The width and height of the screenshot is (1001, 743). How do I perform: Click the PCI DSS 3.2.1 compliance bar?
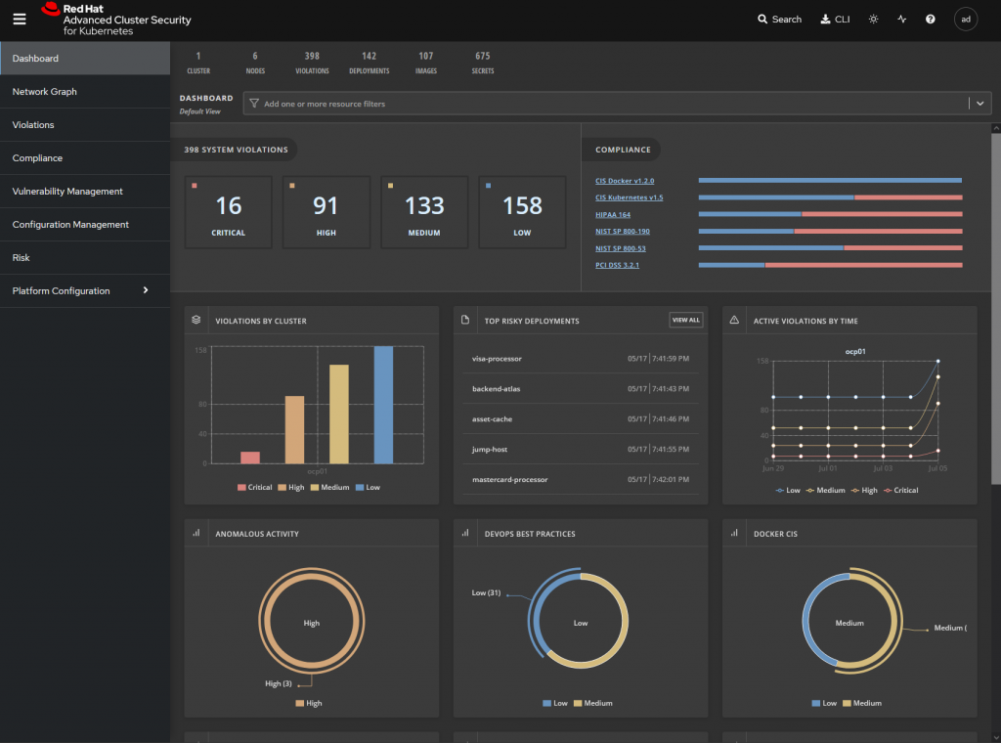[x=830, y=265]
